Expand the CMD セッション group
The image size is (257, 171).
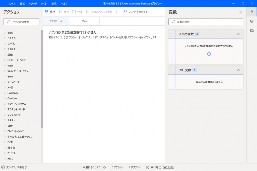coord(5,131)
